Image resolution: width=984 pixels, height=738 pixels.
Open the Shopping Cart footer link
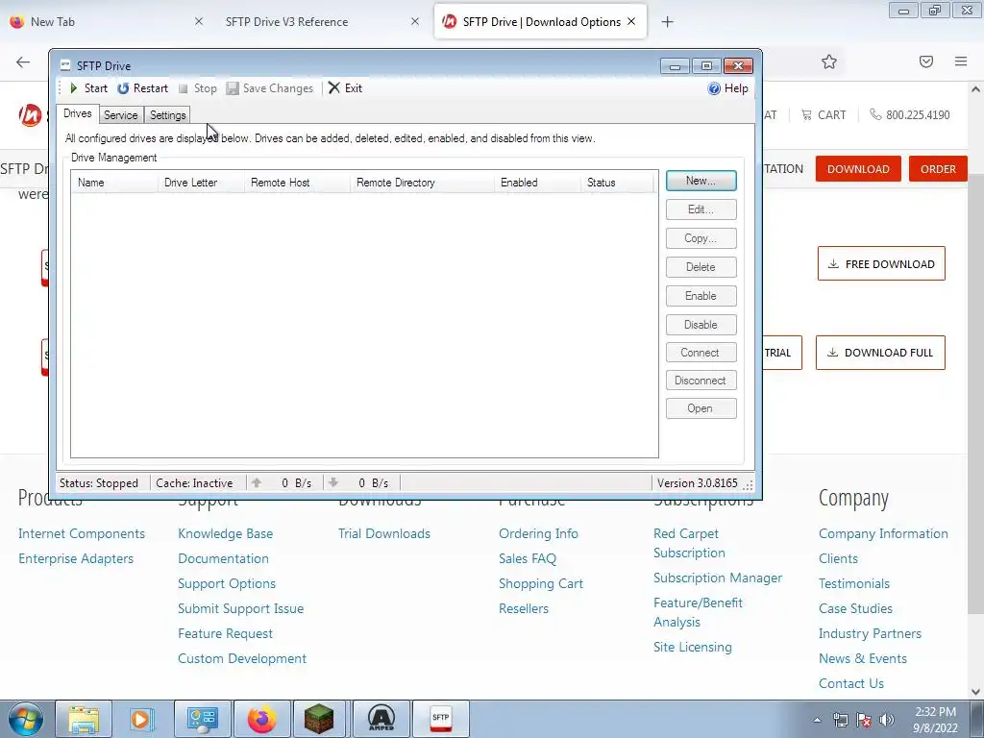tap(541, 583)
